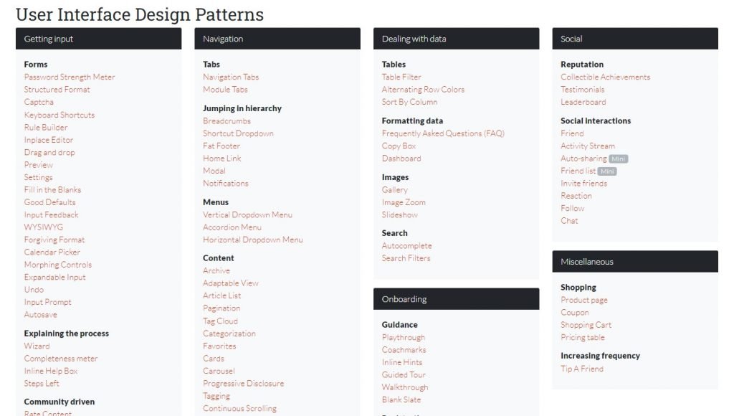Open the Pricing table pattern
Viewport: 734px width, 416px height.
click(582, 337)
